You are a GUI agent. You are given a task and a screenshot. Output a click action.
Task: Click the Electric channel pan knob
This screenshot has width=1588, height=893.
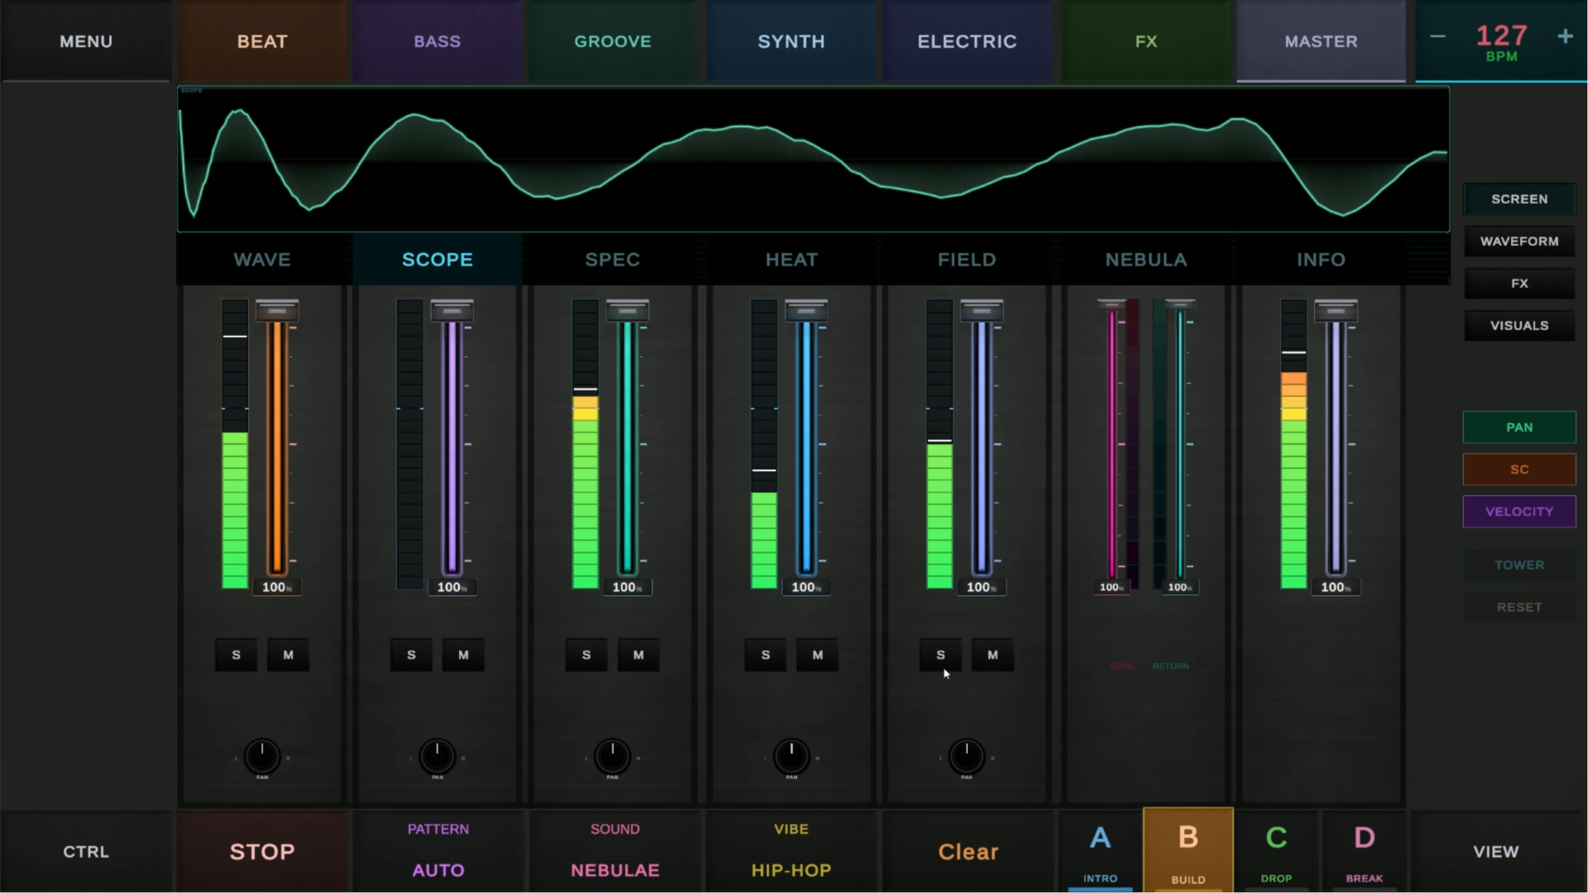tap(967, 756)
